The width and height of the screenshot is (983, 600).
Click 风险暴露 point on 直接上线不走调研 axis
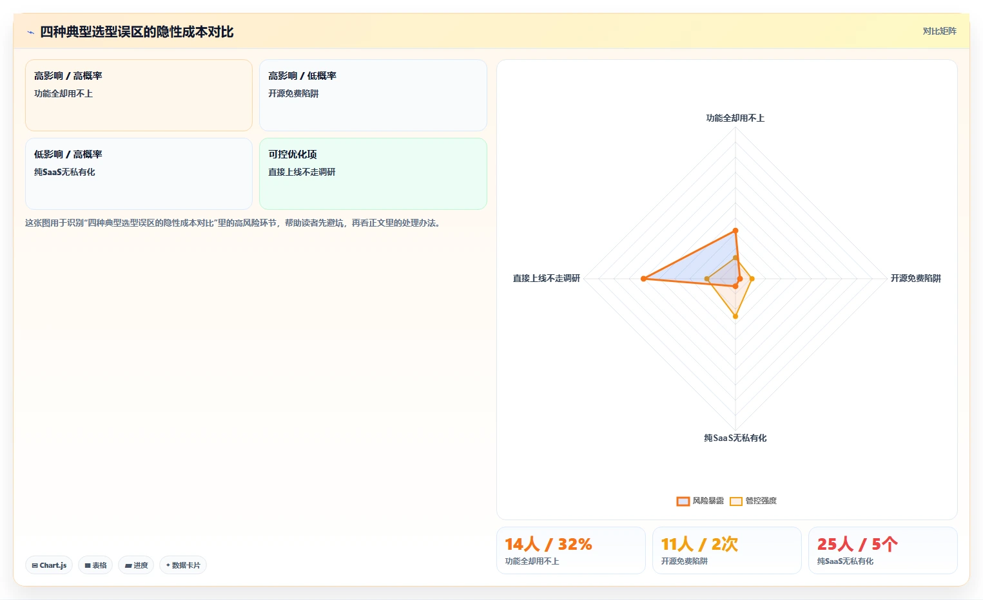pyautogui.click(x=643, y=279)
